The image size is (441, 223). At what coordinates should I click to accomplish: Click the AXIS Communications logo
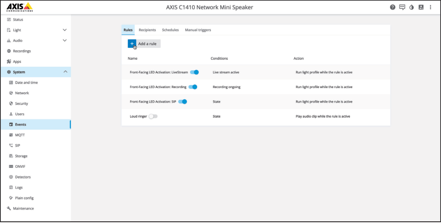(20, 7)
